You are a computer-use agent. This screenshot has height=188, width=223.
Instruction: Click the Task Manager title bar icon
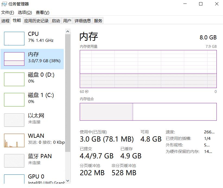point(4,4)
